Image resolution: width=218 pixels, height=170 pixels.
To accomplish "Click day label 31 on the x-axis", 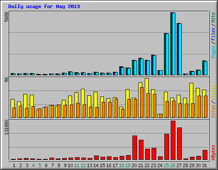I will (x=204, y=165).
